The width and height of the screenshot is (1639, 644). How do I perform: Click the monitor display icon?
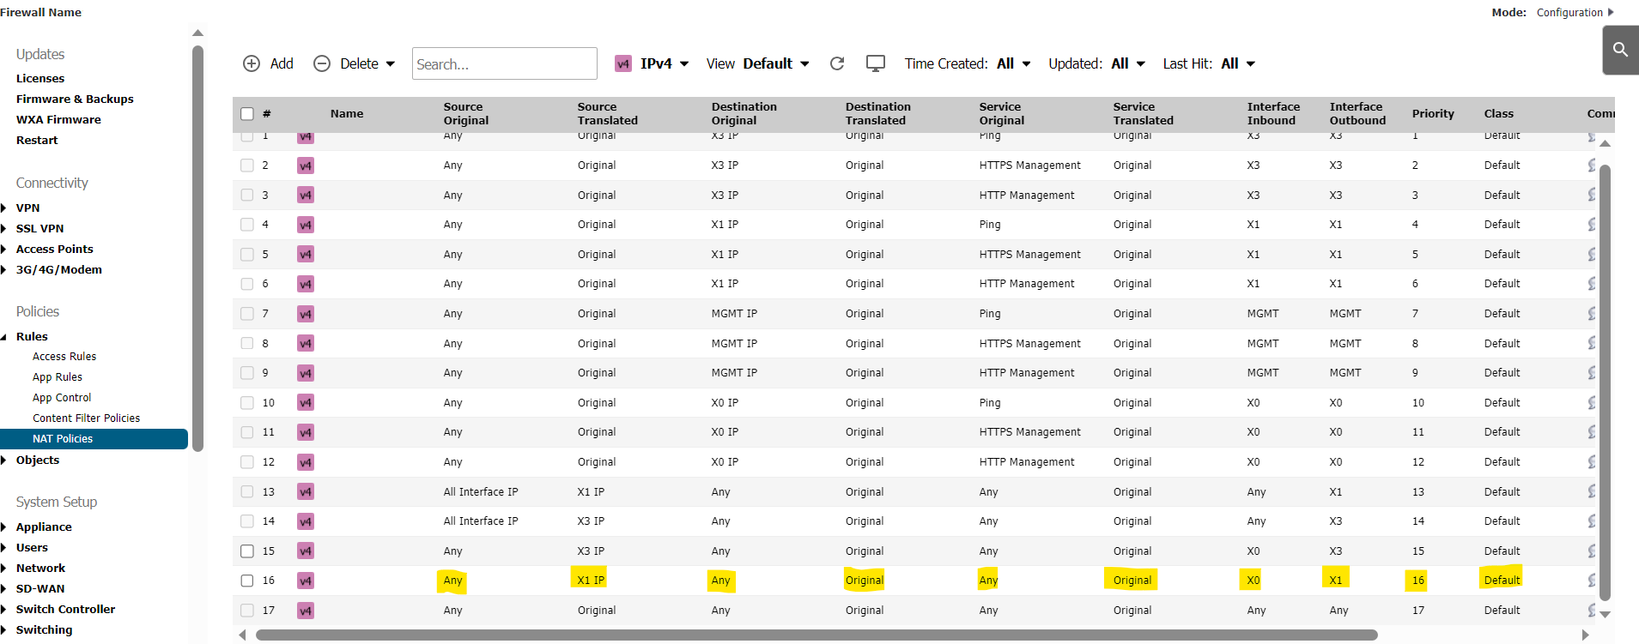[876, 63]
